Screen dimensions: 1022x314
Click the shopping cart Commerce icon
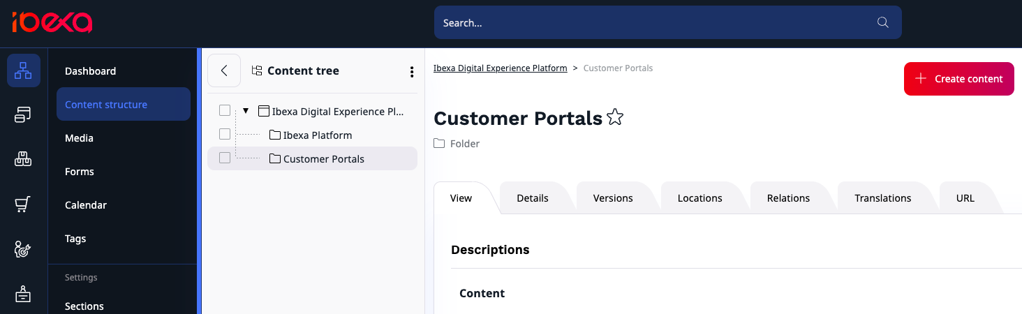[24, 204]
